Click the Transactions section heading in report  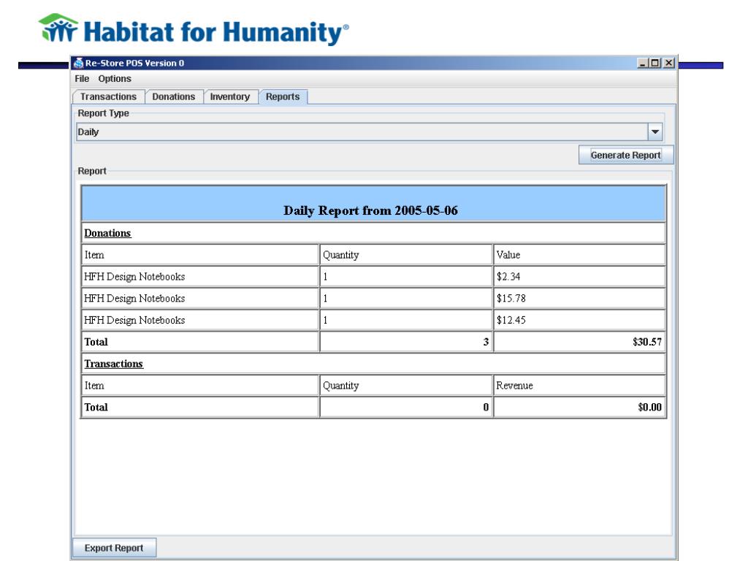tap(113, 364)
